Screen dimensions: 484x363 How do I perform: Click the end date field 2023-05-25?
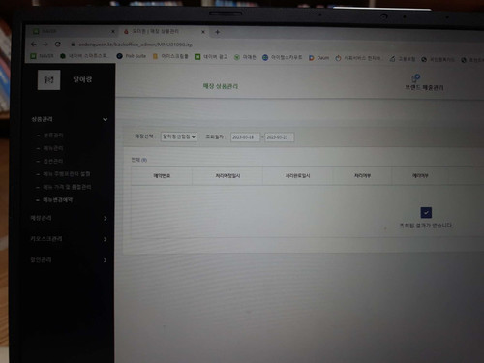point(279,137)
